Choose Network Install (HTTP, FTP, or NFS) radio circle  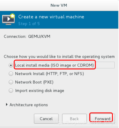coord(11,74)
